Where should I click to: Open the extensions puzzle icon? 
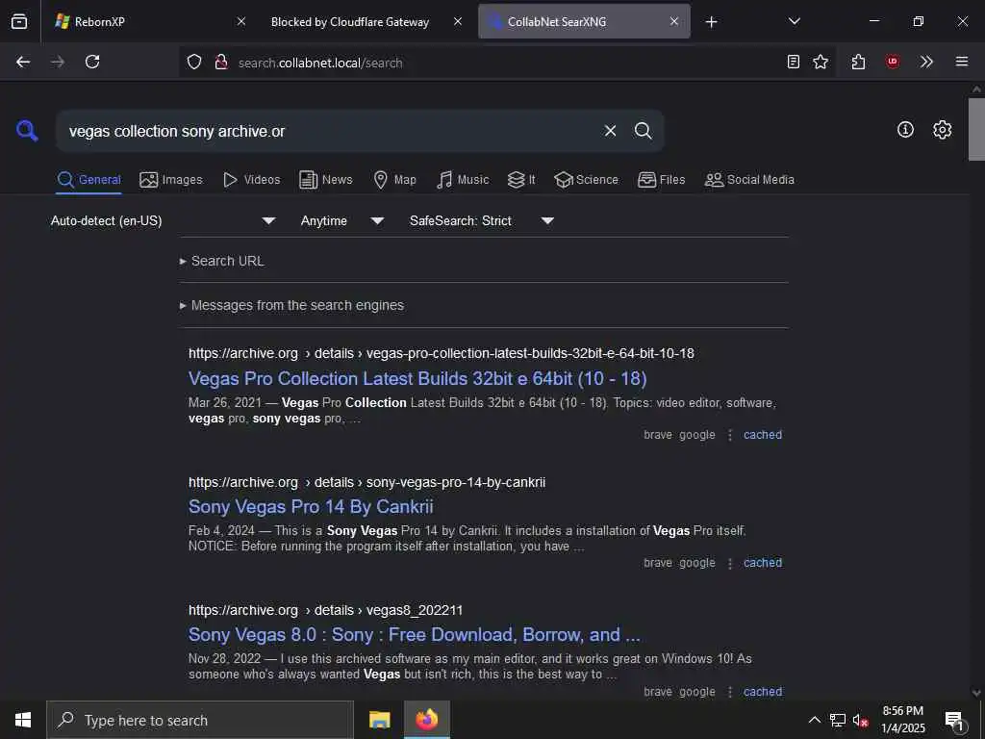coord(858,62)
